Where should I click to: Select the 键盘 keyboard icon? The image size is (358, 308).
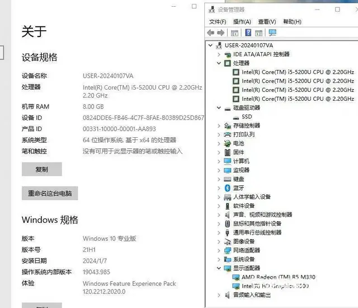coord(228,179)
